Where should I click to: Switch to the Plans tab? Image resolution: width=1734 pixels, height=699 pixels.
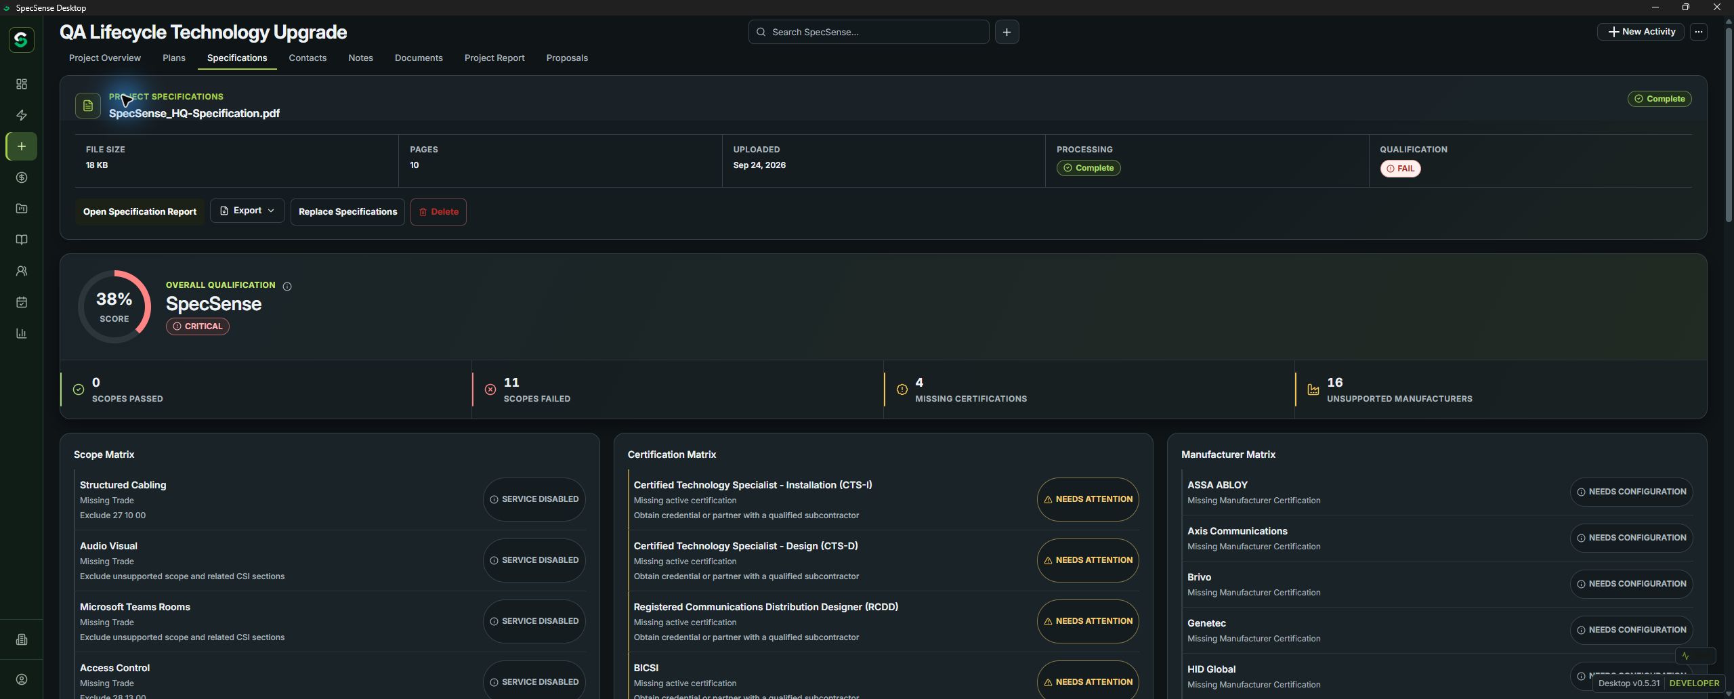(x=174, y=58)
